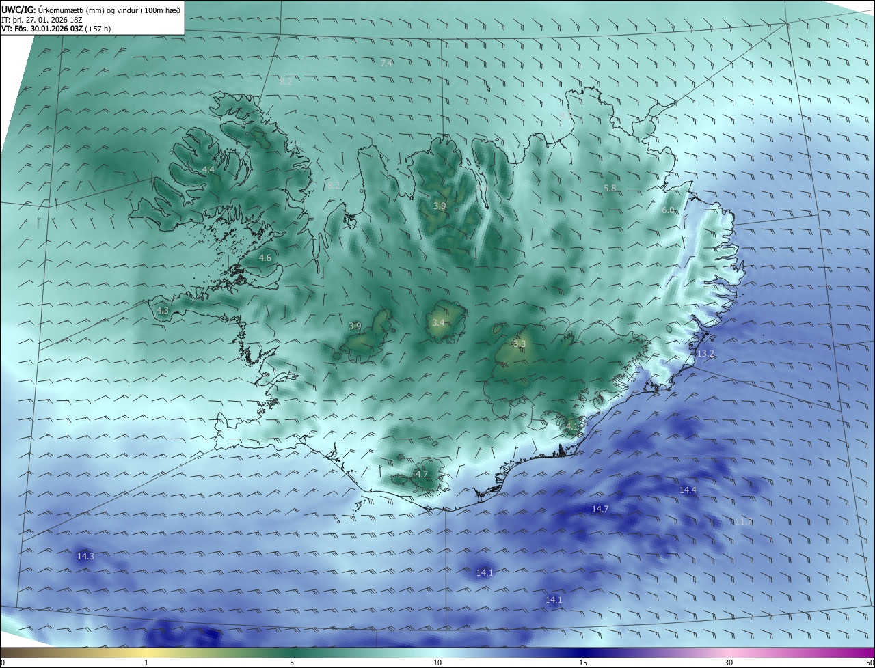
Task: Click the 14.7 value over the sea
Action: pos(600,509)
